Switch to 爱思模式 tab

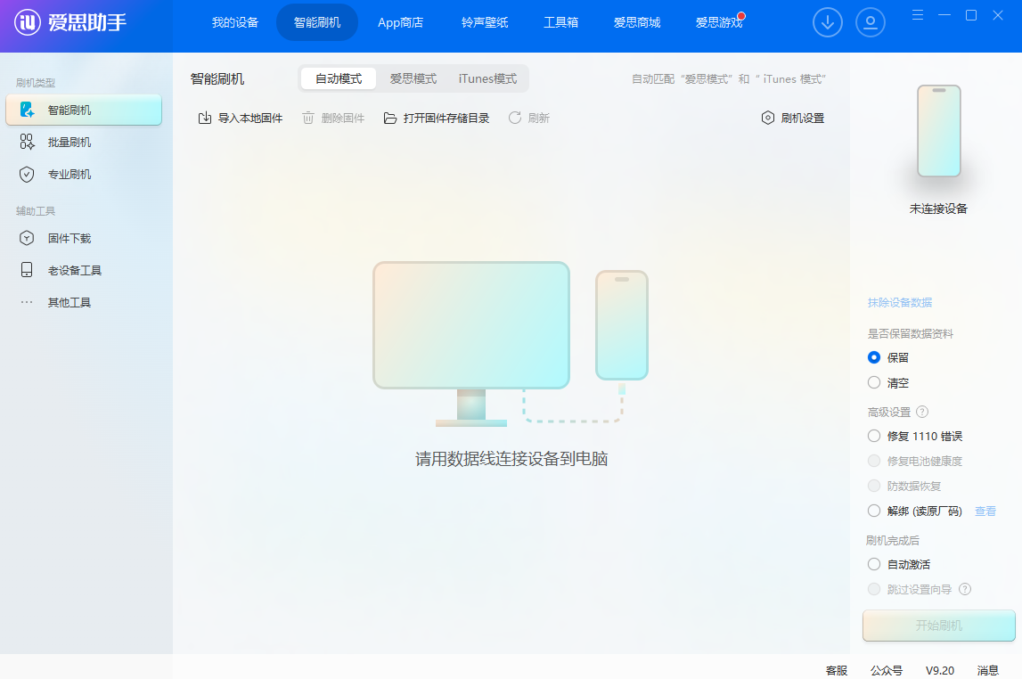pos(413,78)
